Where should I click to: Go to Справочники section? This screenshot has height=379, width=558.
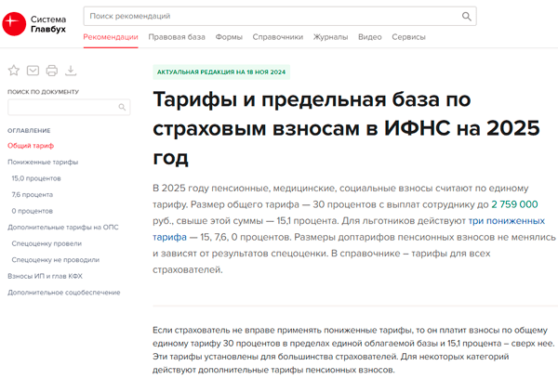[x=278, y=37]
